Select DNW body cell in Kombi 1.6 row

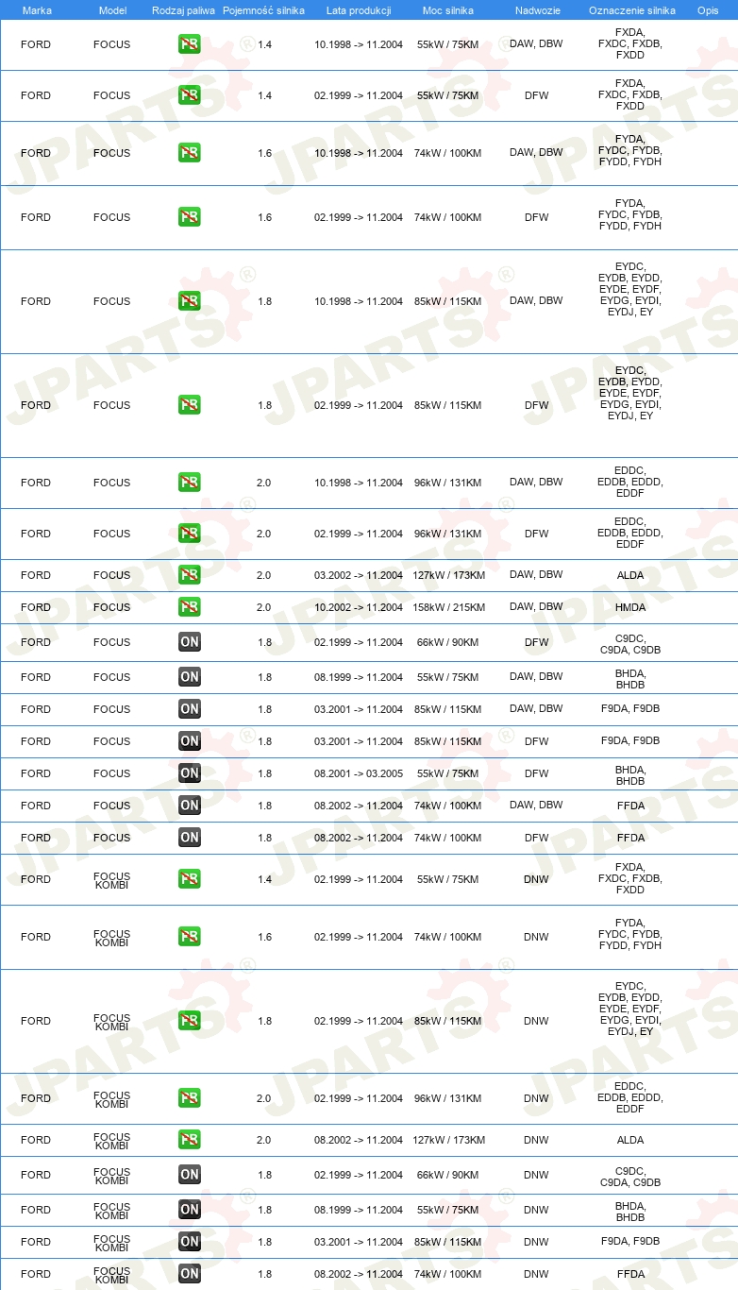point(536,937)
